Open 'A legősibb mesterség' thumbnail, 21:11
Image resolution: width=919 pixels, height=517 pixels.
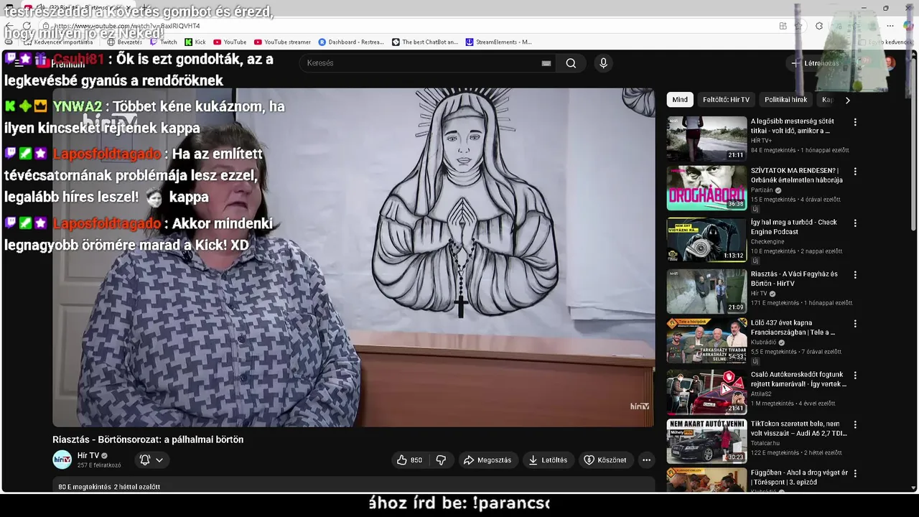(x=706, y=138)
